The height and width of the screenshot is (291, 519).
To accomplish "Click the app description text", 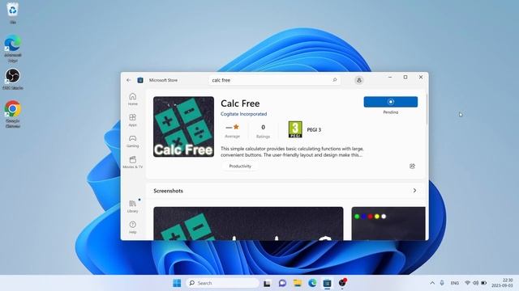I will (292, 152).
